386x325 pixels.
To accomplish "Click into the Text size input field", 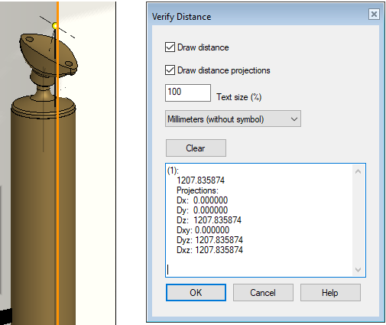I will pos(188,93).
